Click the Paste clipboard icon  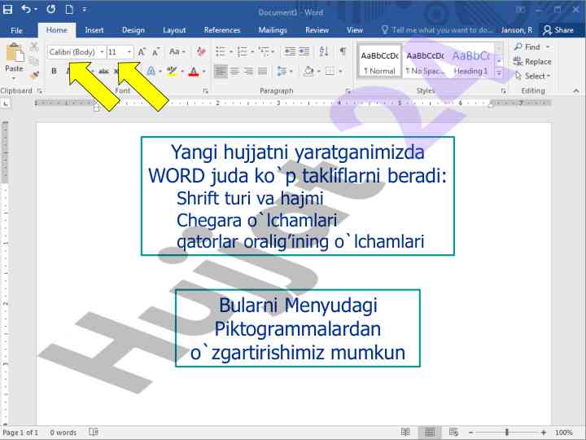[x=15, y=52]
